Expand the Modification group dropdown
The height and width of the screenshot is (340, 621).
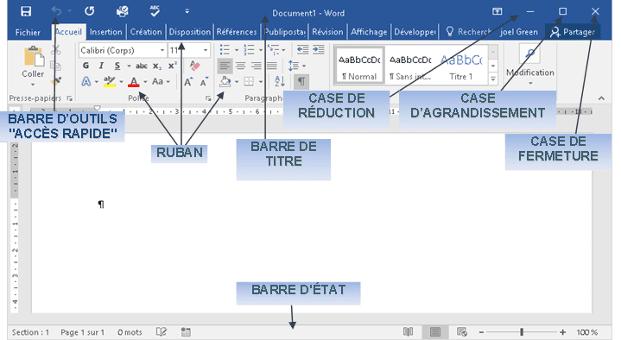(x=530, y=66)
